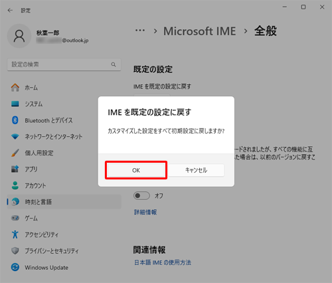The image size is (332, 283).
Task: Expand the breadcrumb ellipsis menu
Action: pos(140,31)
